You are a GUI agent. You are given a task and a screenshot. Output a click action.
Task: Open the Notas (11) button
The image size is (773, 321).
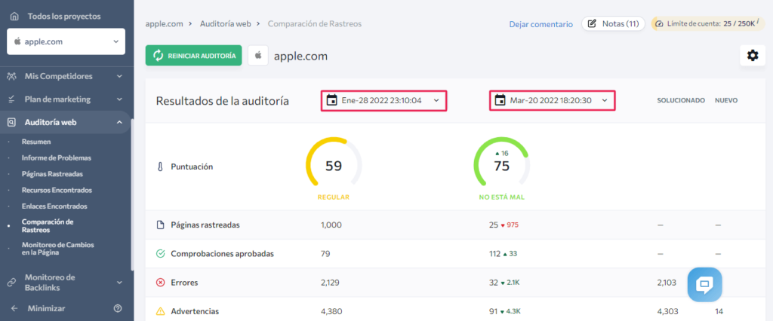(613, 23)
